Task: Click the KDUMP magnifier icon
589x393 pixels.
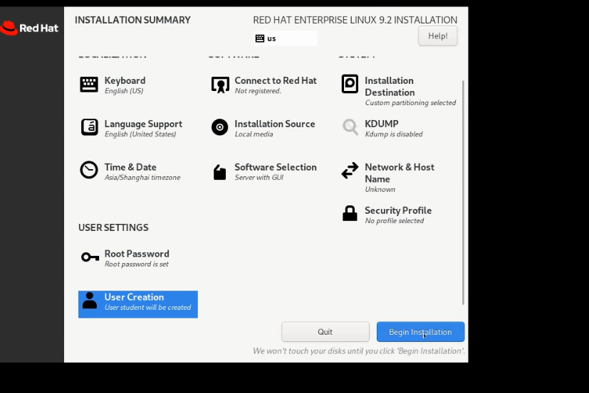Action: coord(350,127)
